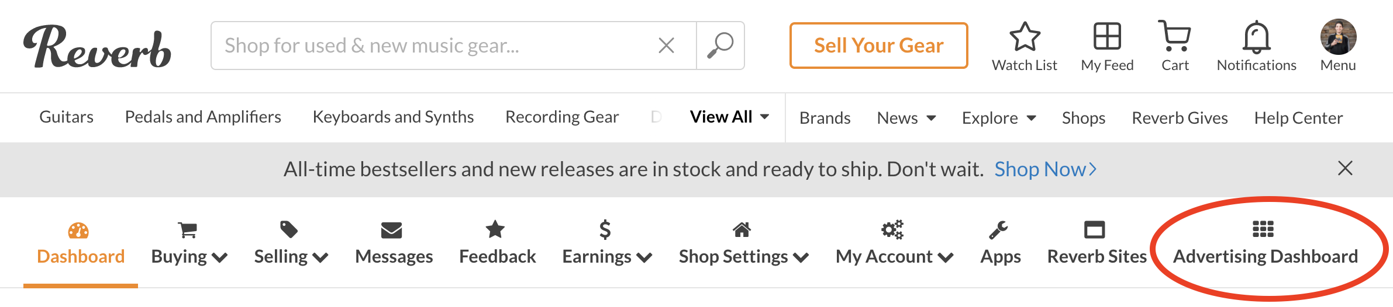Clear the search box with X
The image size is (1393, 307).
click(x=666, y=46)
